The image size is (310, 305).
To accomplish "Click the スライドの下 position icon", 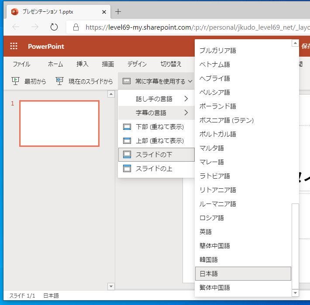I will tap(127, 155).
